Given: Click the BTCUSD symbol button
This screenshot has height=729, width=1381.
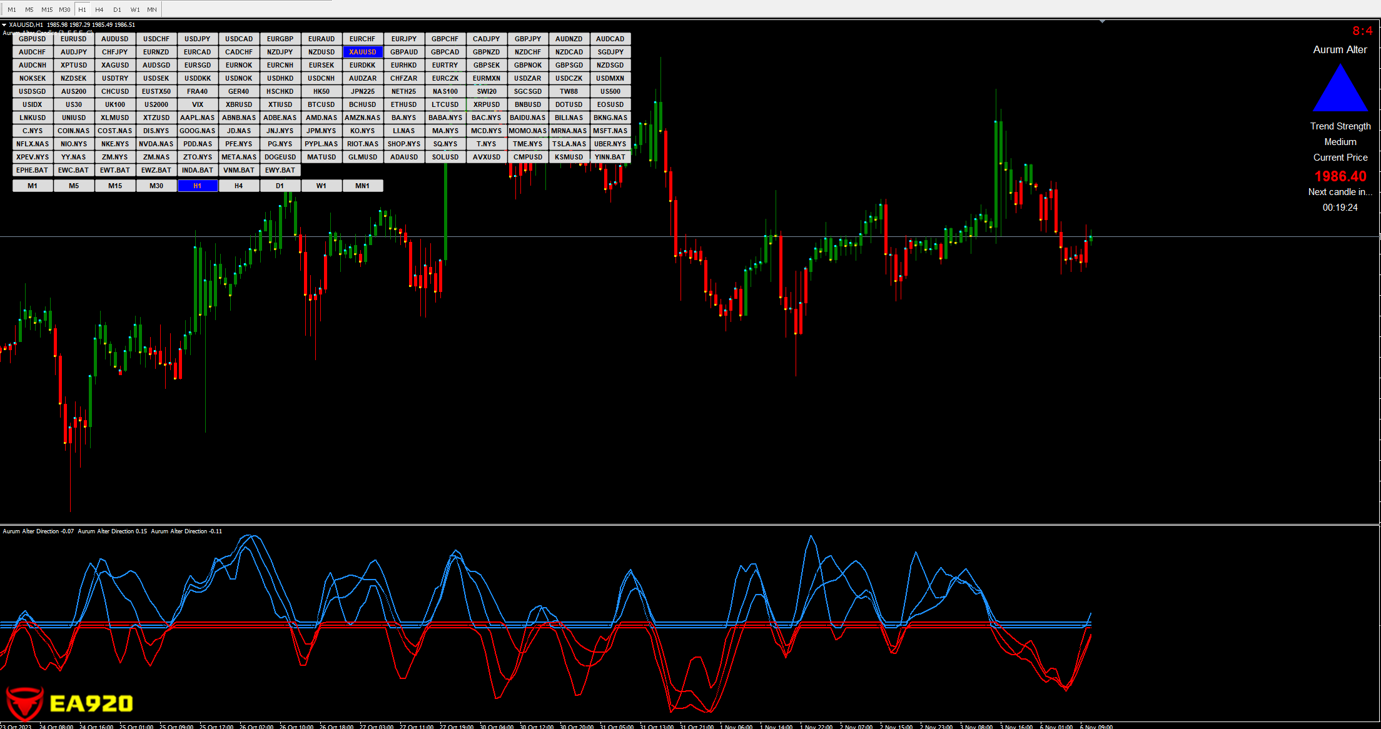Looking at the screenshot, I should tap(321, 104).
